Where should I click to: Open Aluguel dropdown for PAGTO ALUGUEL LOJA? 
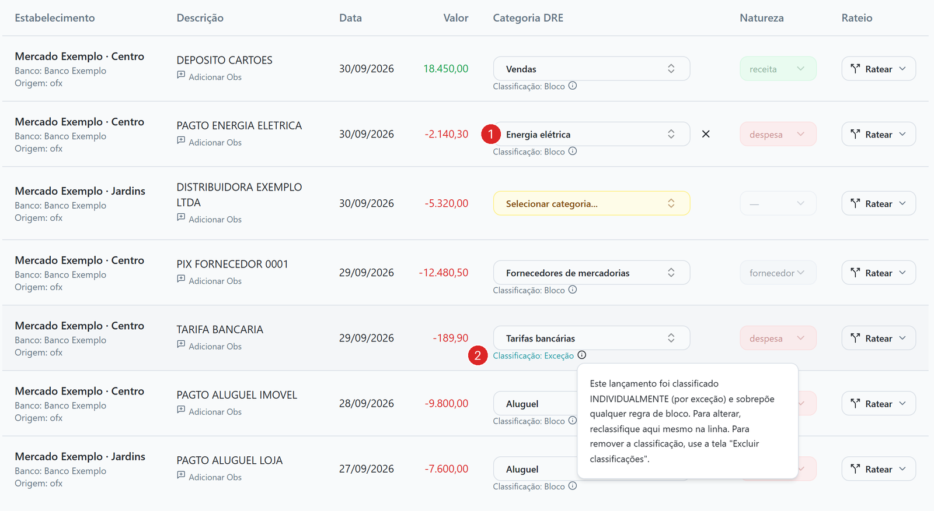pyautogui.click(x=535, y=468)
